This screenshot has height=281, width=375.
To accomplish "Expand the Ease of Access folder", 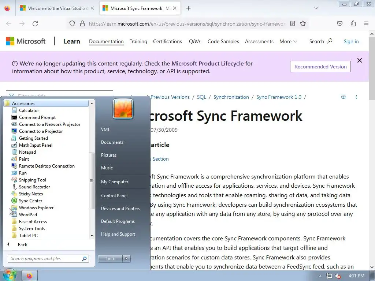I will pos(33,221).
